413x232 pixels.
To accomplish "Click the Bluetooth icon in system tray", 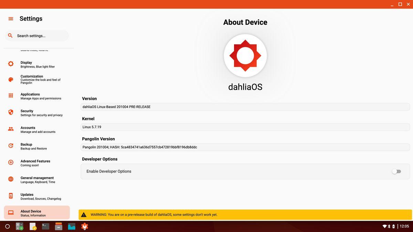I will pyautogui.click(x=389, y=226).
